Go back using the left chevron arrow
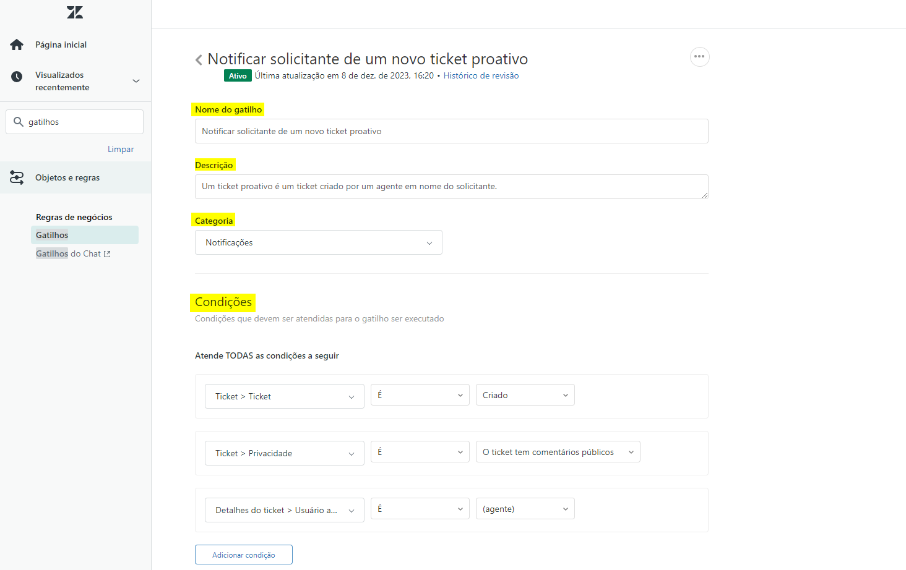906x570 pixels. click(x=199, y=60)
